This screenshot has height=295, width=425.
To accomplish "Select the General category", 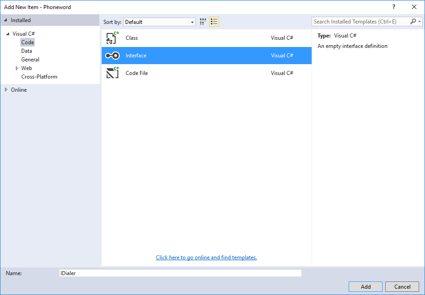I will [30, 60].
